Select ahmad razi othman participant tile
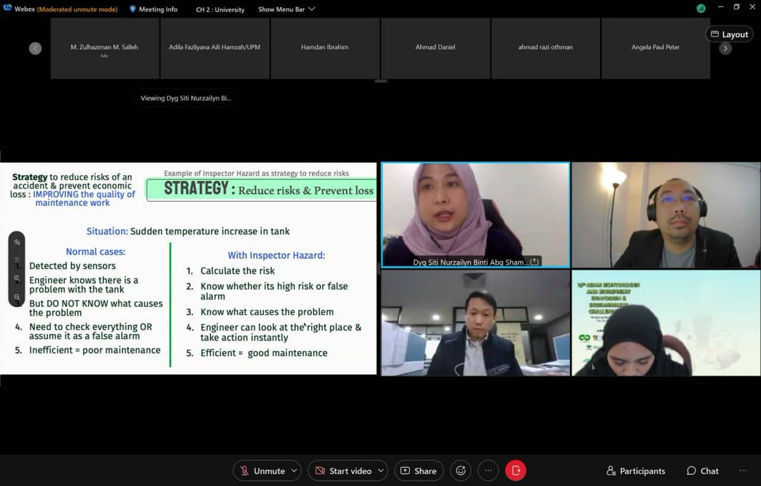Viewport: 761px width, 486px height. 545,48
